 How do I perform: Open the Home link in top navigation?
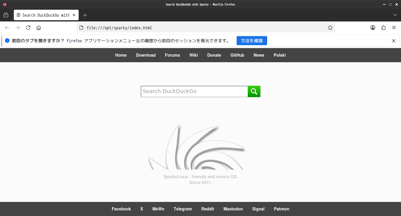[x=121, y=55]
